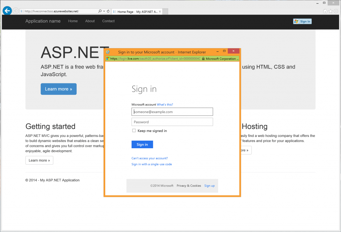
Task: Click the Privacy & Cookies link
Action: tap(189, 186)
